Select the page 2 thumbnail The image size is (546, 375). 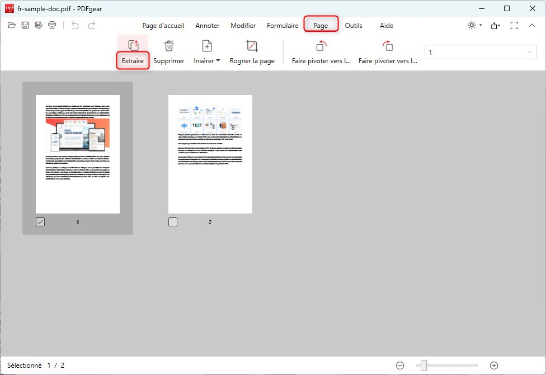[210, 154]
